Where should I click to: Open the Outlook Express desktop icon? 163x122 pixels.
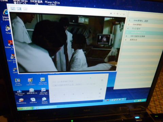point(44,101)
